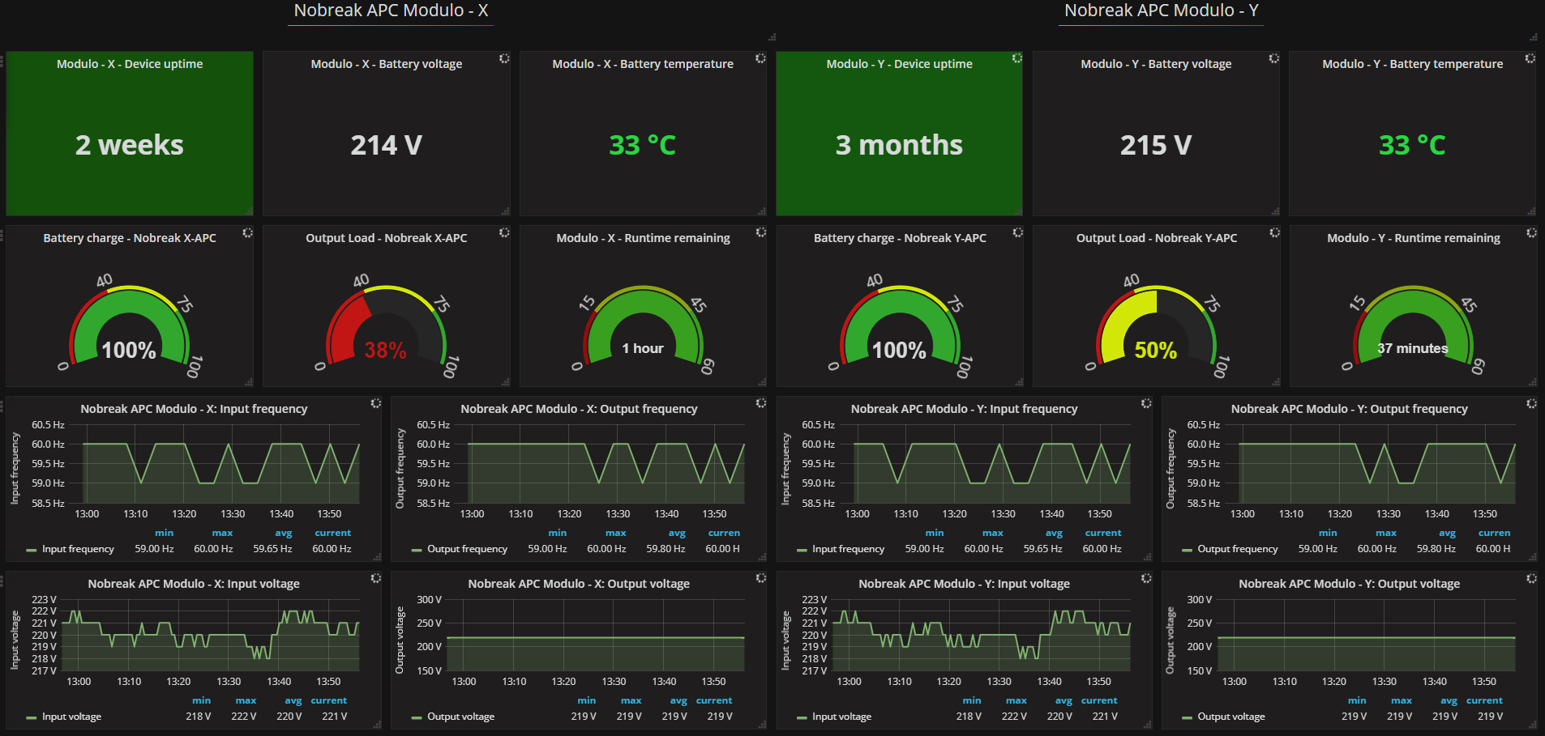Click the spinner icon on Modulo X Output frequency graph

pos(761,403)
